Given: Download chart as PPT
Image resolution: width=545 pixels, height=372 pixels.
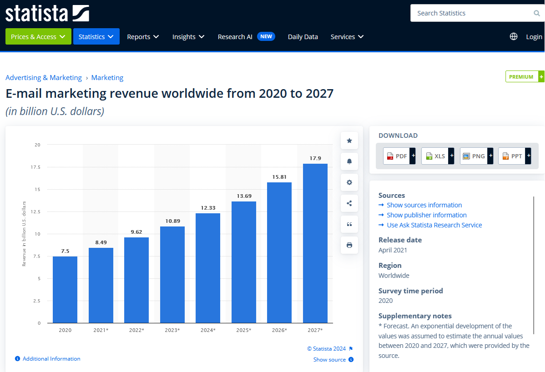Looking at the screenshot, I should point(512,156).
